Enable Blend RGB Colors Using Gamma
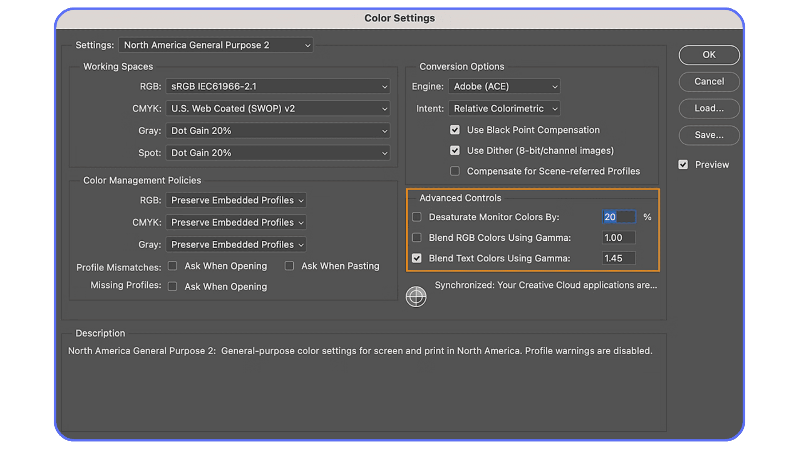799x449 pixels. [417, 237]
